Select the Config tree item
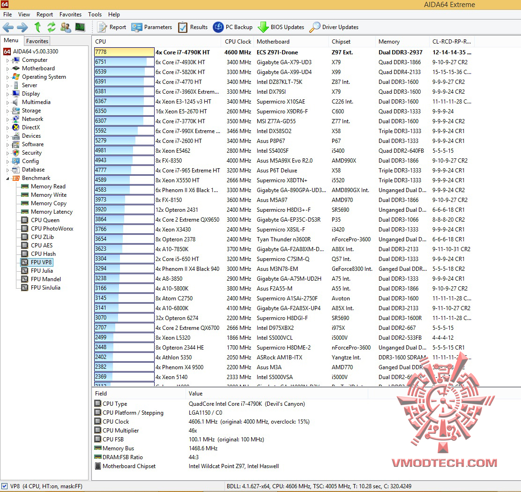Image resolution: width=521 pixels, height=492 pixels. coord(26,161)
